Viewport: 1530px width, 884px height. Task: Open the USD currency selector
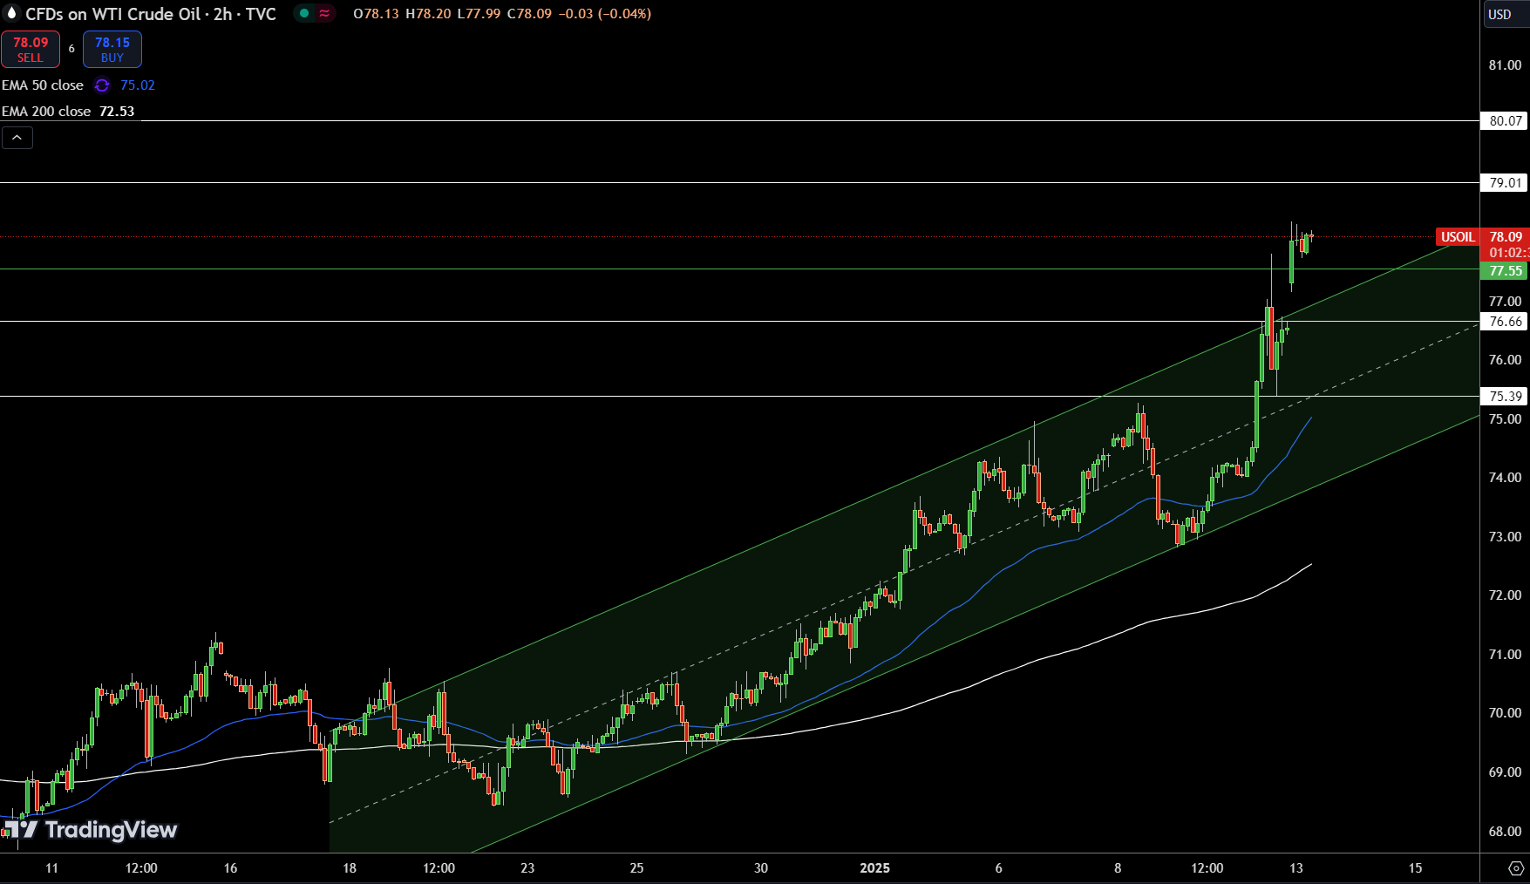pos(1505,14)
